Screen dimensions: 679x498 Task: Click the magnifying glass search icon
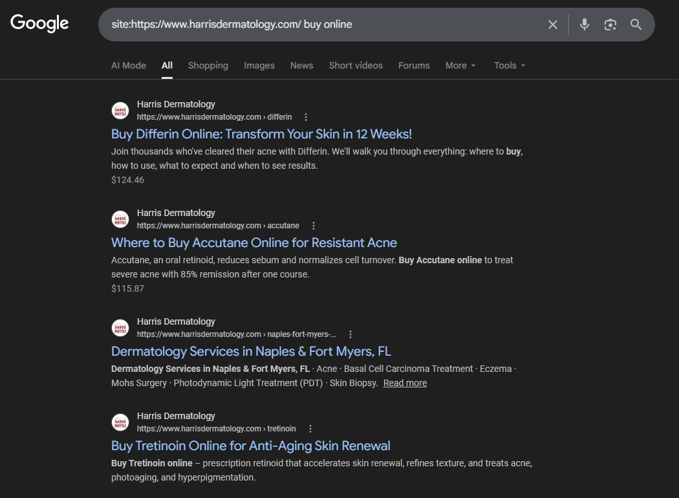tap(636, 25)
